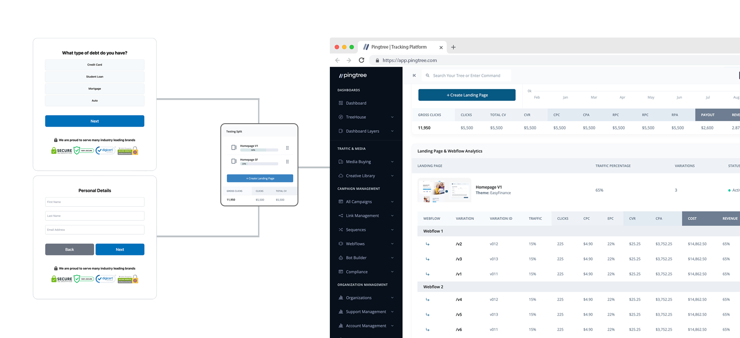Expand the All Campaigns chevron
The height and width of the screenshot is (338, 740).
pos(392,202)
